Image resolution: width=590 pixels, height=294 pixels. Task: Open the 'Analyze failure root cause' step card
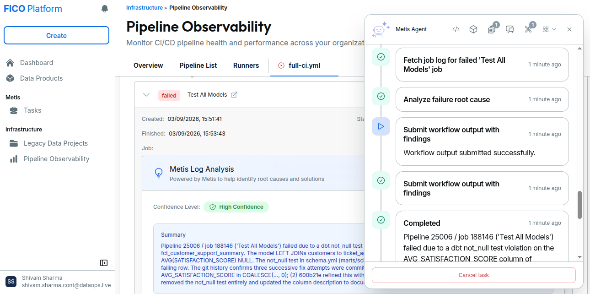(x=482, y=99)
